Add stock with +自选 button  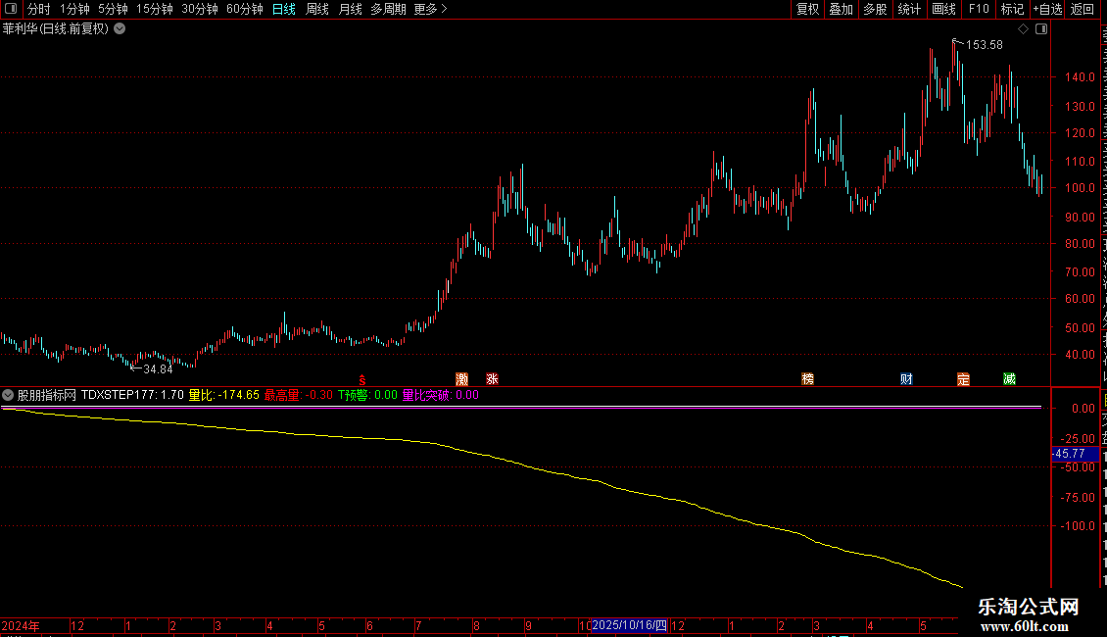point(1047,9)
